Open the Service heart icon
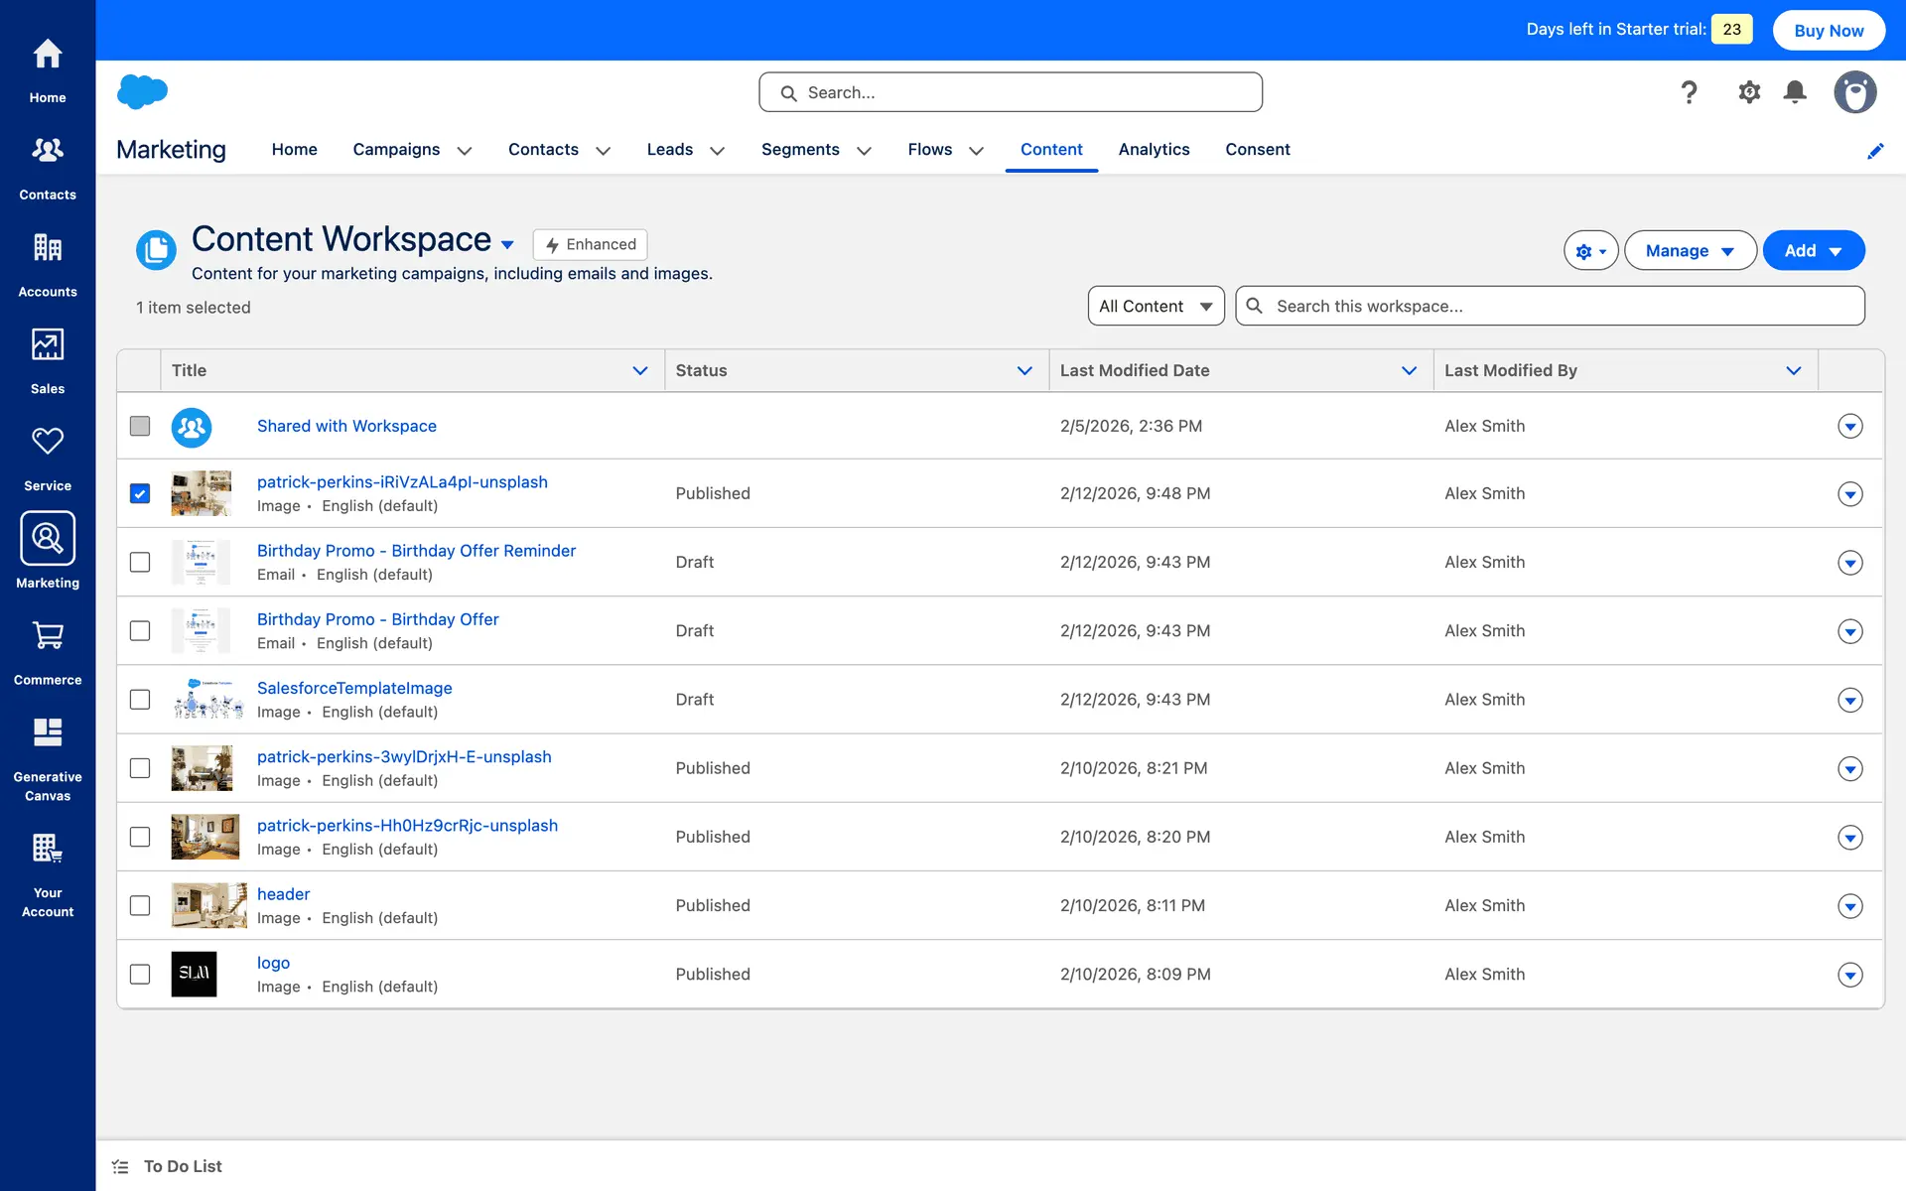 click(48, 442)
